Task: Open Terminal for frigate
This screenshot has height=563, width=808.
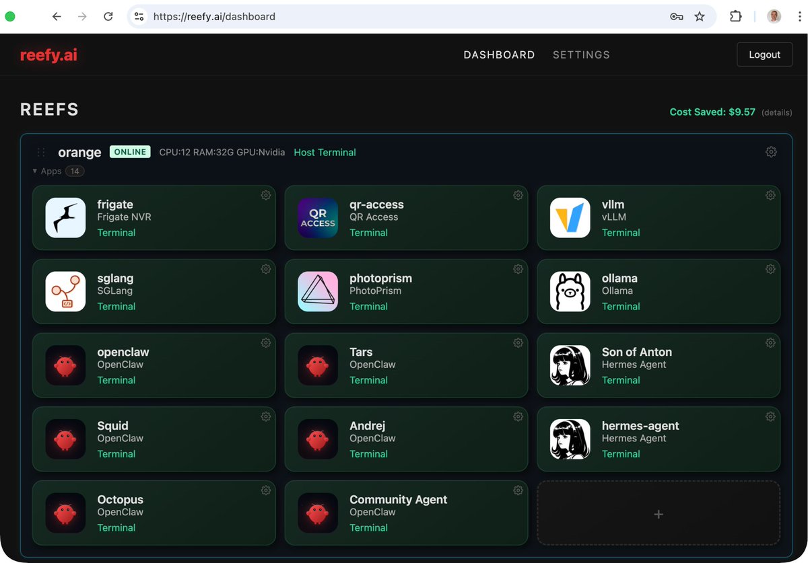Action: click(x=116, y=233)
